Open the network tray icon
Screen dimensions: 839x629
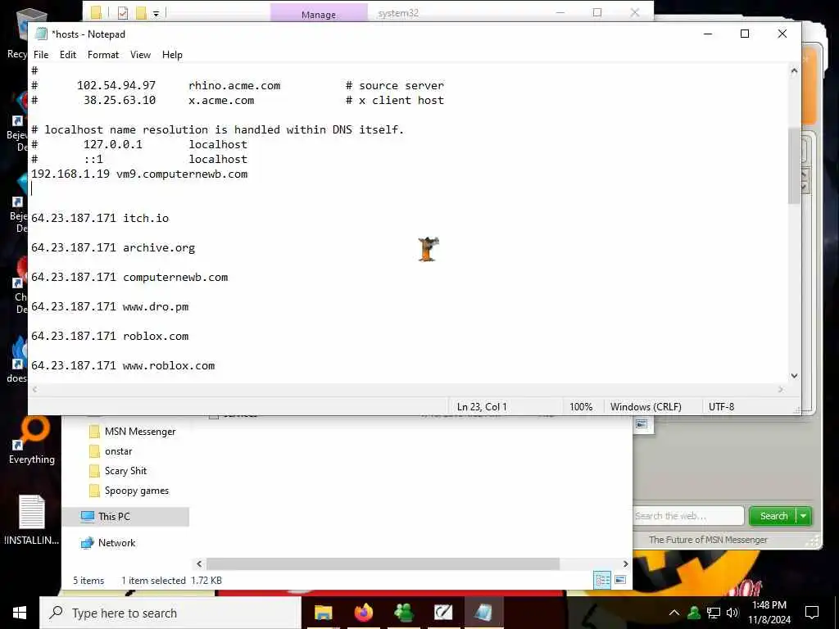tap(714, 613)
